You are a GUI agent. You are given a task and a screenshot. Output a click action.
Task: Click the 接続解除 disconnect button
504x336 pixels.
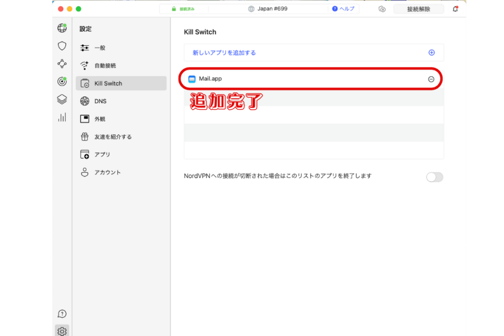tap(418, 9)
